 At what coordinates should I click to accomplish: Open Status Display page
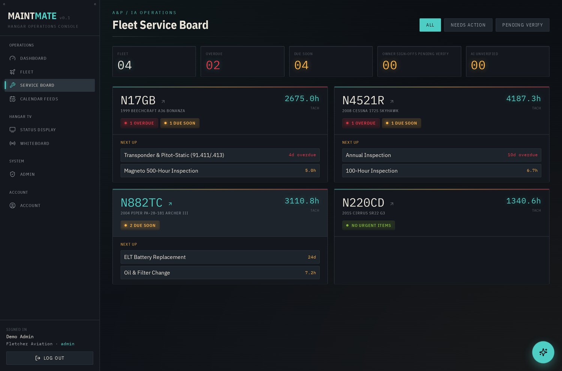[49, 130]
